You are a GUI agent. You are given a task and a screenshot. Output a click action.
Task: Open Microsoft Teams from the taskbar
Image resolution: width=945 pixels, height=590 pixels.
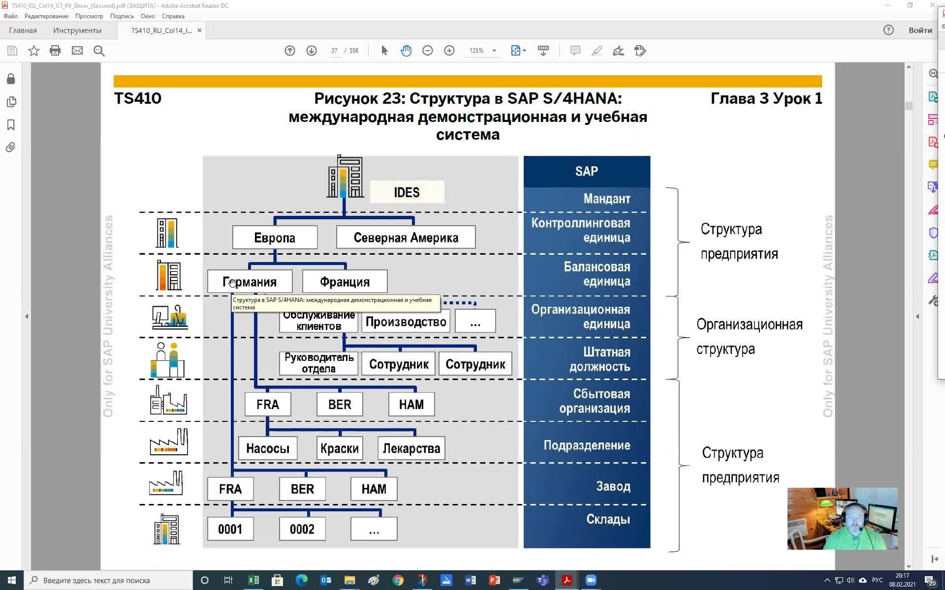542,580
